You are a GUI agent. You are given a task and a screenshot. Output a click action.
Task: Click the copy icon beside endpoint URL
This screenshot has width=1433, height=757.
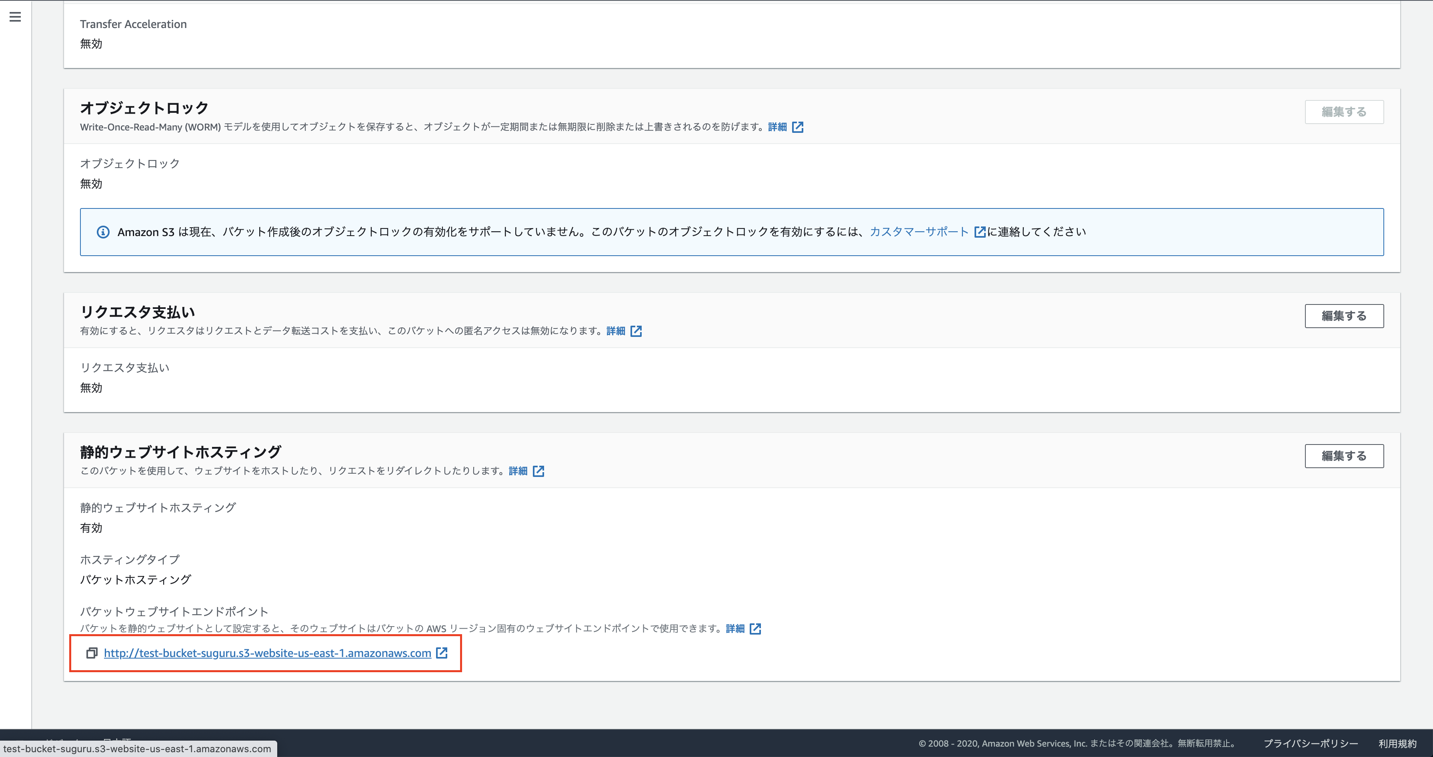click(x=92, y=653)
